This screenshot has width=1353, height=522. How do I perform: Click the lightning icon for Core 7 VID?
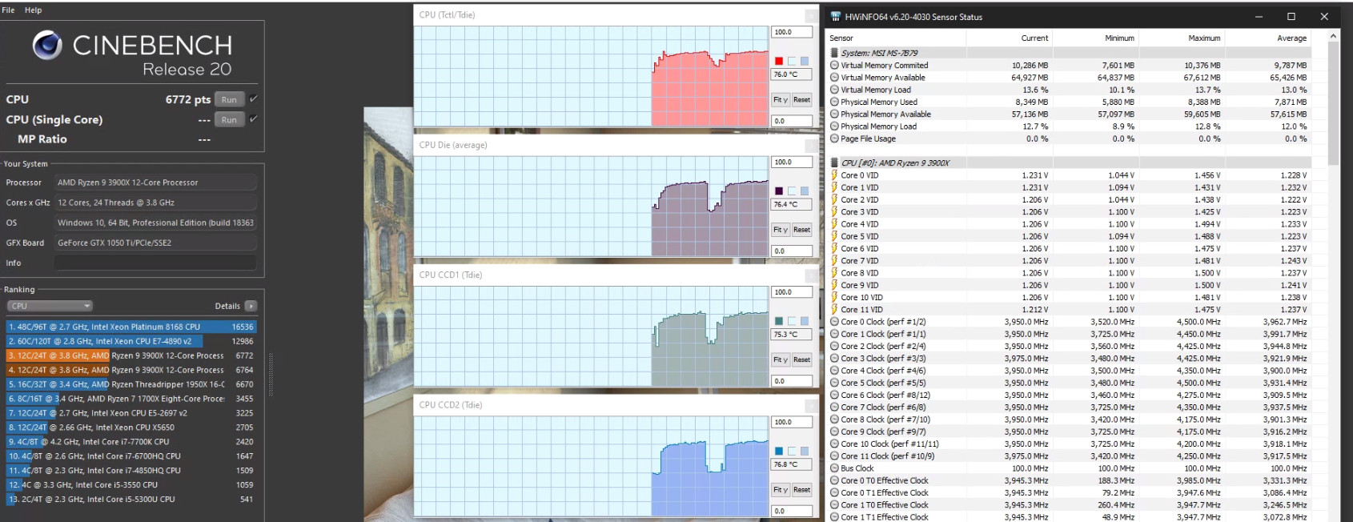pos(834,260)
